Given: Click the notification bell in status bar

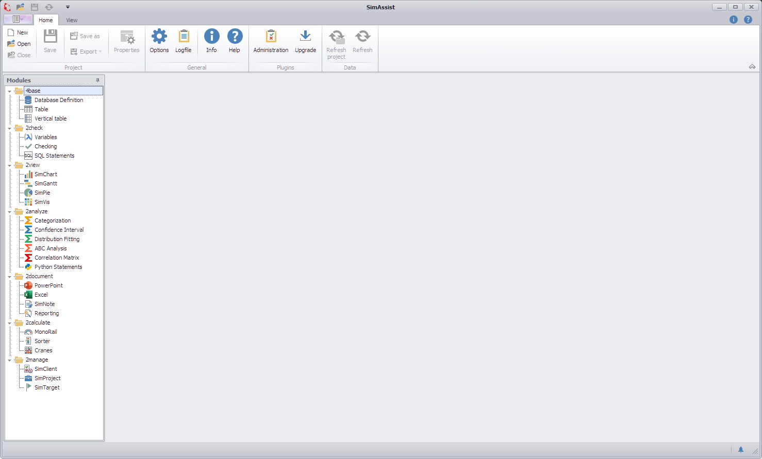Looking at the screenshot, I should (741, 449).
